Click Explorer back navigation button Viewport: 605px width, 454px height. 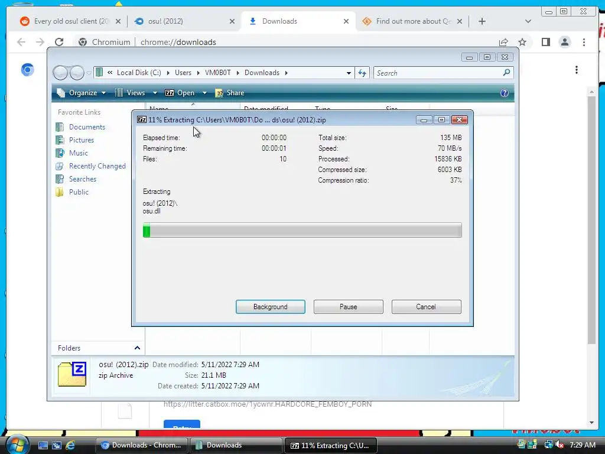coord(60,73)
